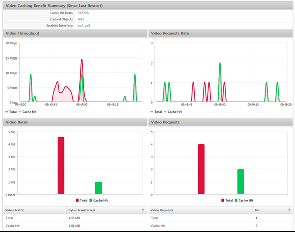Click green Cache Hit swatch in Video Bytes legend

(91, 200)
